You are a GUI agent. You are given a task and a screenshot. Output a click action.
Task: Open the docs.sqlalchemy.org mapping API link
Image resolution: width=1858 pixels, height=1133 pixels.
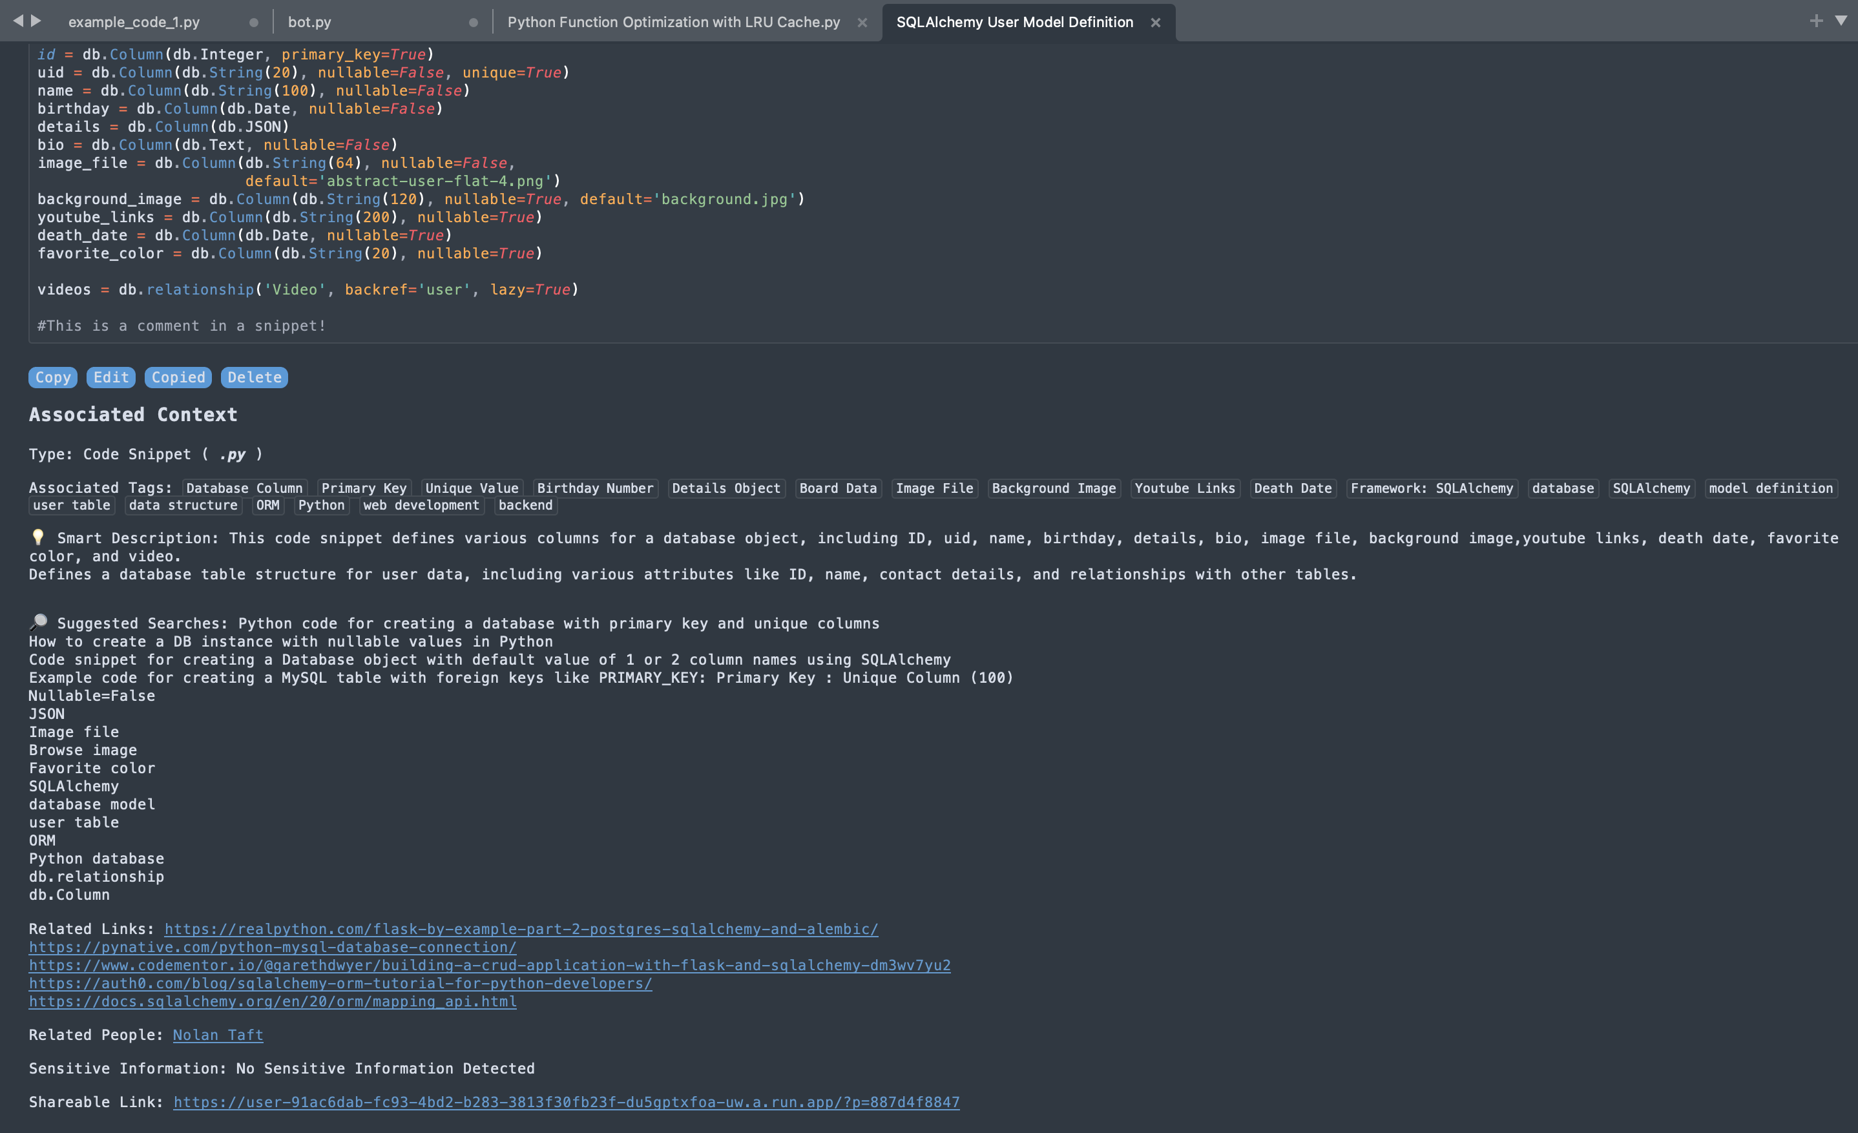click(272, 1001)
